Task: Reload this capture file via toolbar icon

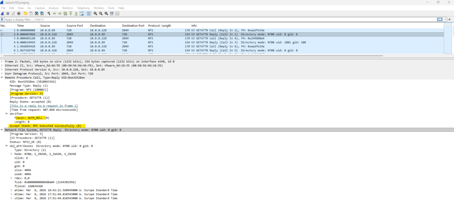Action: point(42,14)
